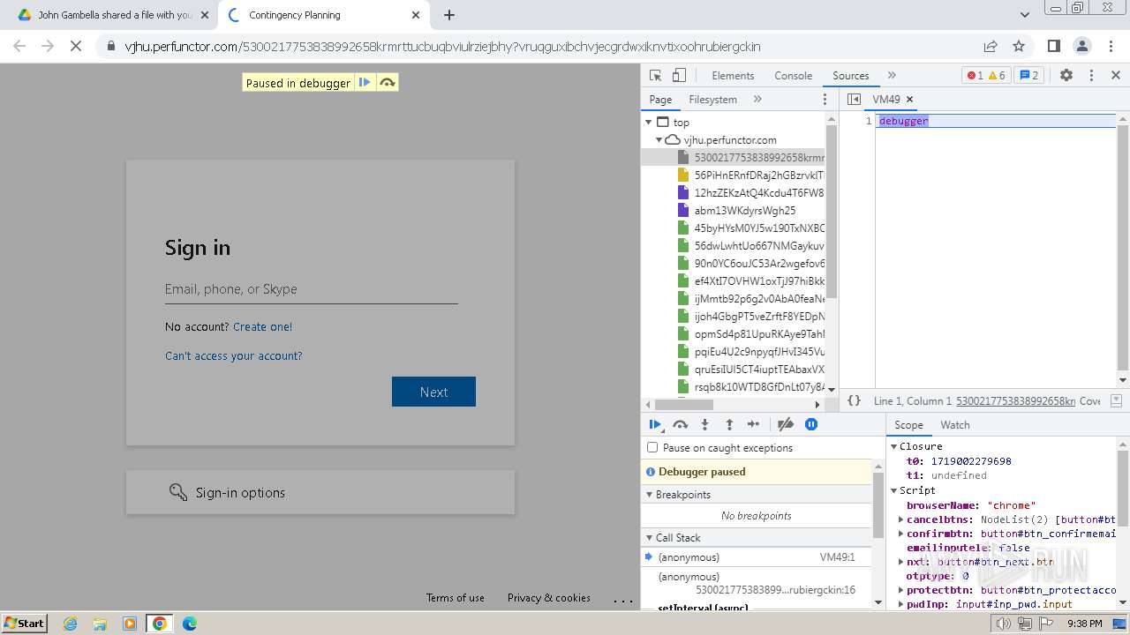Open the browser side panel
This screenshot has width=1130, height=635.
click(x=1053, y=46)
